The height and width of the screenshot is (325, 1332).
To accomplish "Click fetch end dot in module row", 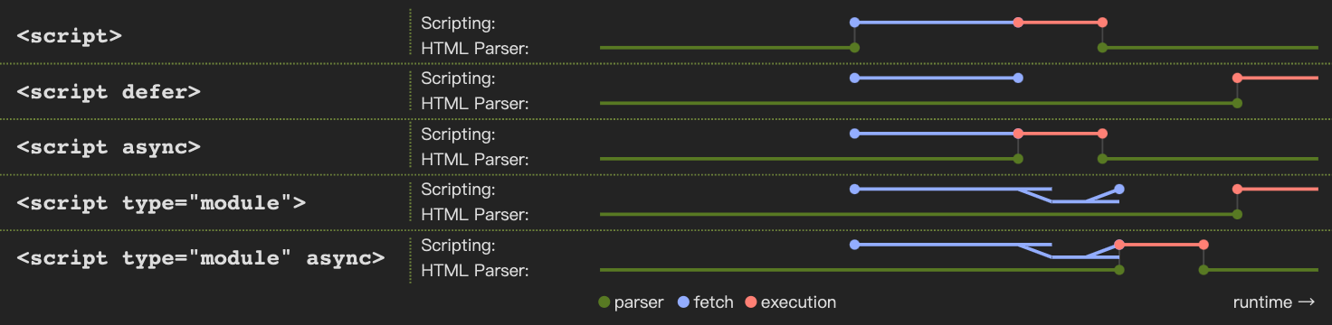I will [x=1119, y=190].
